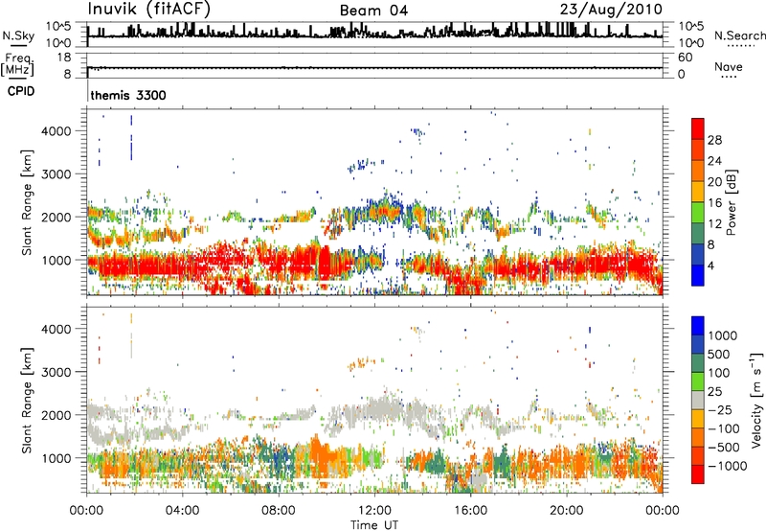Image resolution: width=766 pixels, height=531 pixels.
Task: Pick the gray -25 to 25 Velocity segment
Action: pos(698,401)
